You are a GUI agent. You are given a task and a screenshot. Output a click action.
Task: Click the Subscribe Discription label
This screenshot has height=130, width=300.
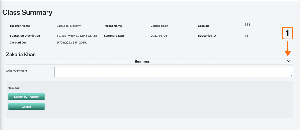point(25,36)
